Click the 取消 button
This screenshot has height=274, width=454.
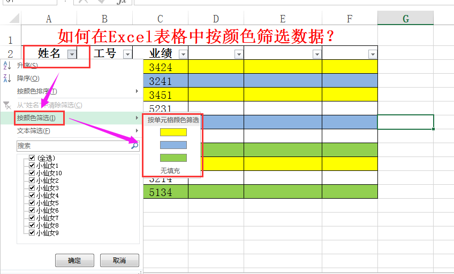click(x=119, y=261)
